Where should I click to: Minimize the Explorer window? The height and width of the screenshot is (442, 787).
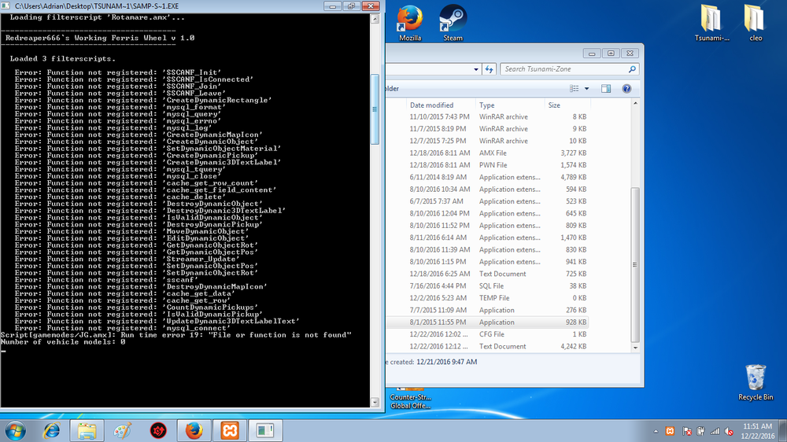[x=592, y=53]
